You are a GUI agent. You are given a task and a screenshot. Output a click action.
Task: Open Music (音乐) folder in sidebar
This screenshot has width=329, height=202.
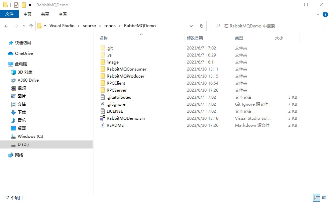pos(18,120)
